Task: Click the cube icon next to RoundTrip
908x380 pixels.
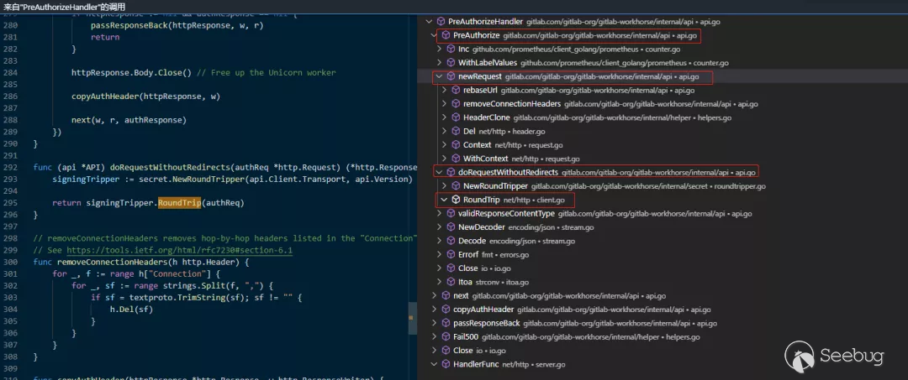Action: pos(456,200)
